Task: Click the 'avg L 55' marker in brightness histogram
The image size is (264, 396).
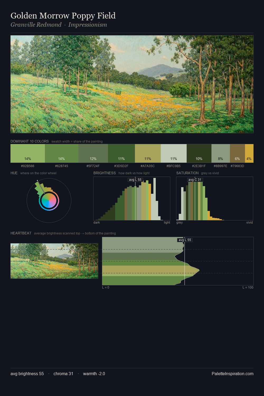Action: [135, 180]
